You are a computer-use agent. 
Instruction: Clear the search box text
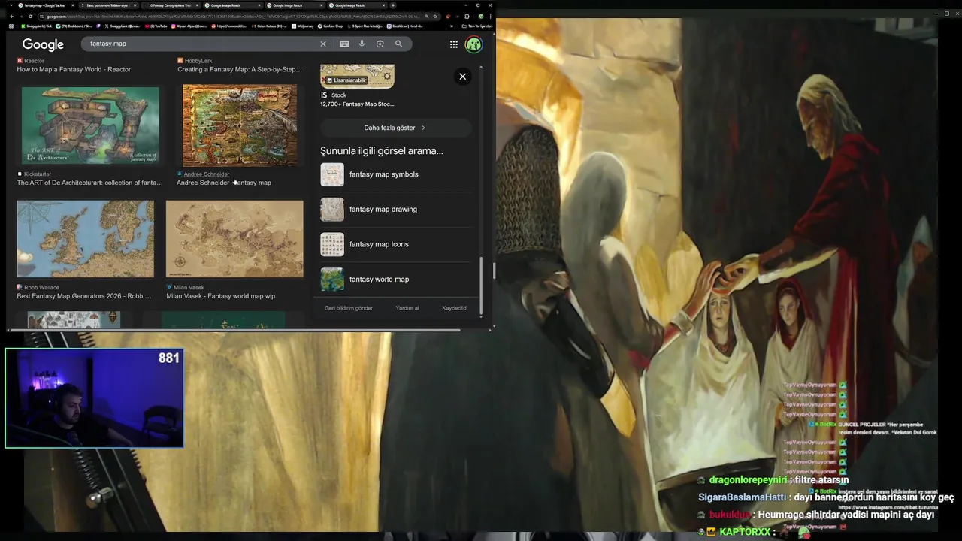[x=323, y=44]
